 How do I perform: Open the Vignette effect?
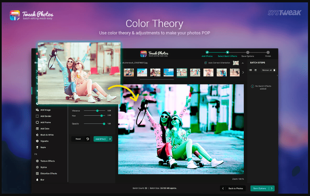click(x=42, y=141)
